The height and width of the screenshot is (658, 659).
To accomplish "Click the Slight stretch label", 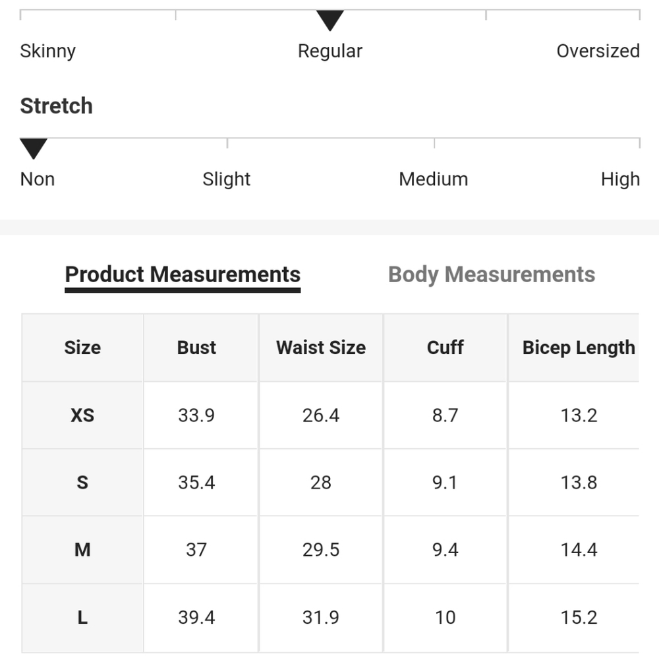I will (227, 179).
